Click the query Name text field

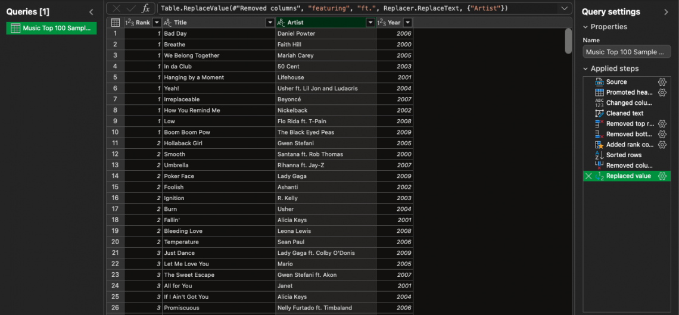tap(627, 52)
